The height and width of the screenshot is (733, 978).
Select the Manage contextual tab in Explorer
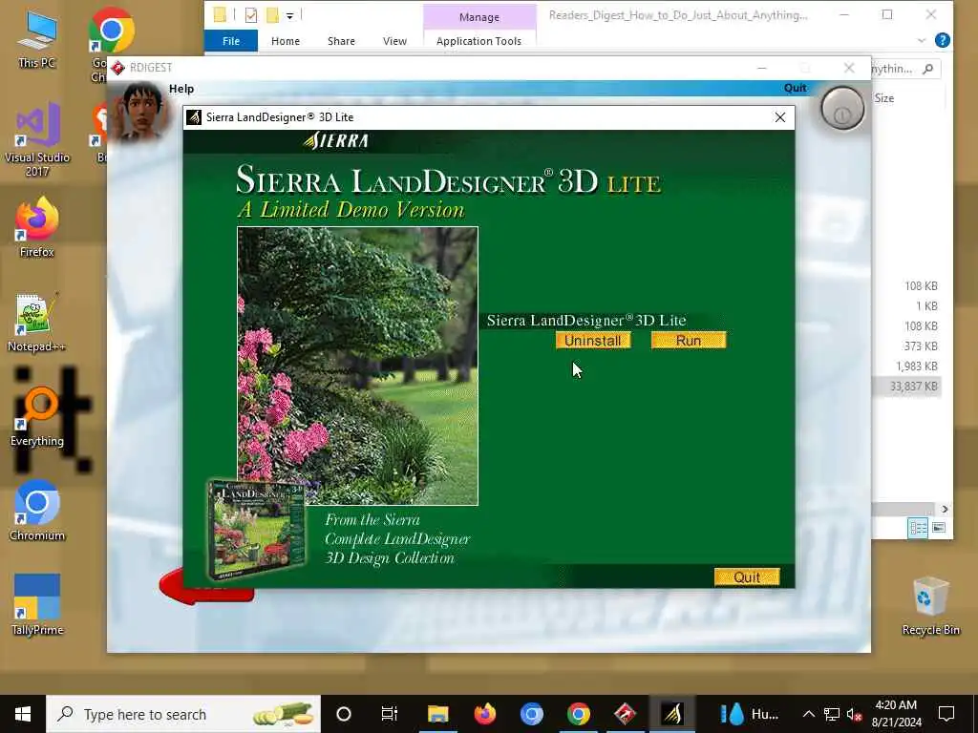coord(479,17)
